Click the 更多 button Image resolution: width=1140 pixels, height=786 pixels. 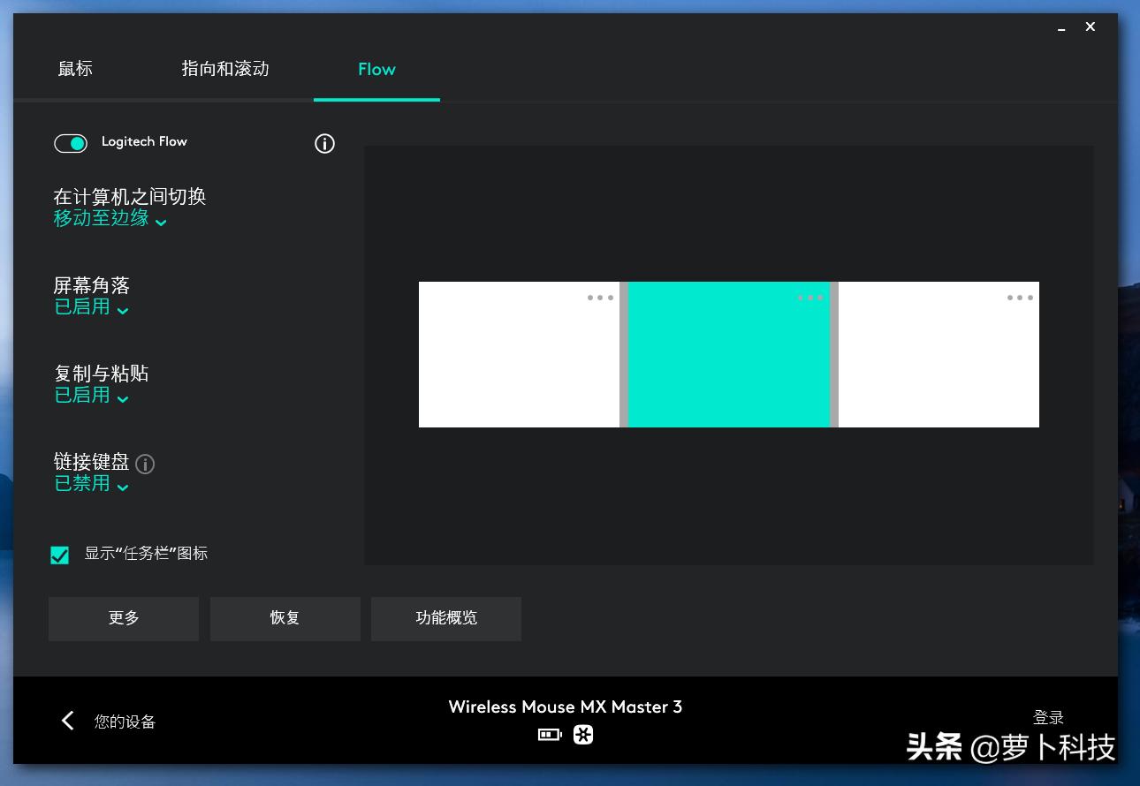pyautogui.click(x=123, y=618)
